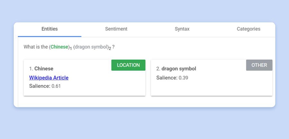This screenshot has width=289, height=139.
Task: Click the green Chinese entity in sentence
Action: pos(60,47)
